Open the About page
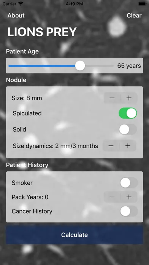This screenshot has height=265, width=149. [x=16, y=15]
